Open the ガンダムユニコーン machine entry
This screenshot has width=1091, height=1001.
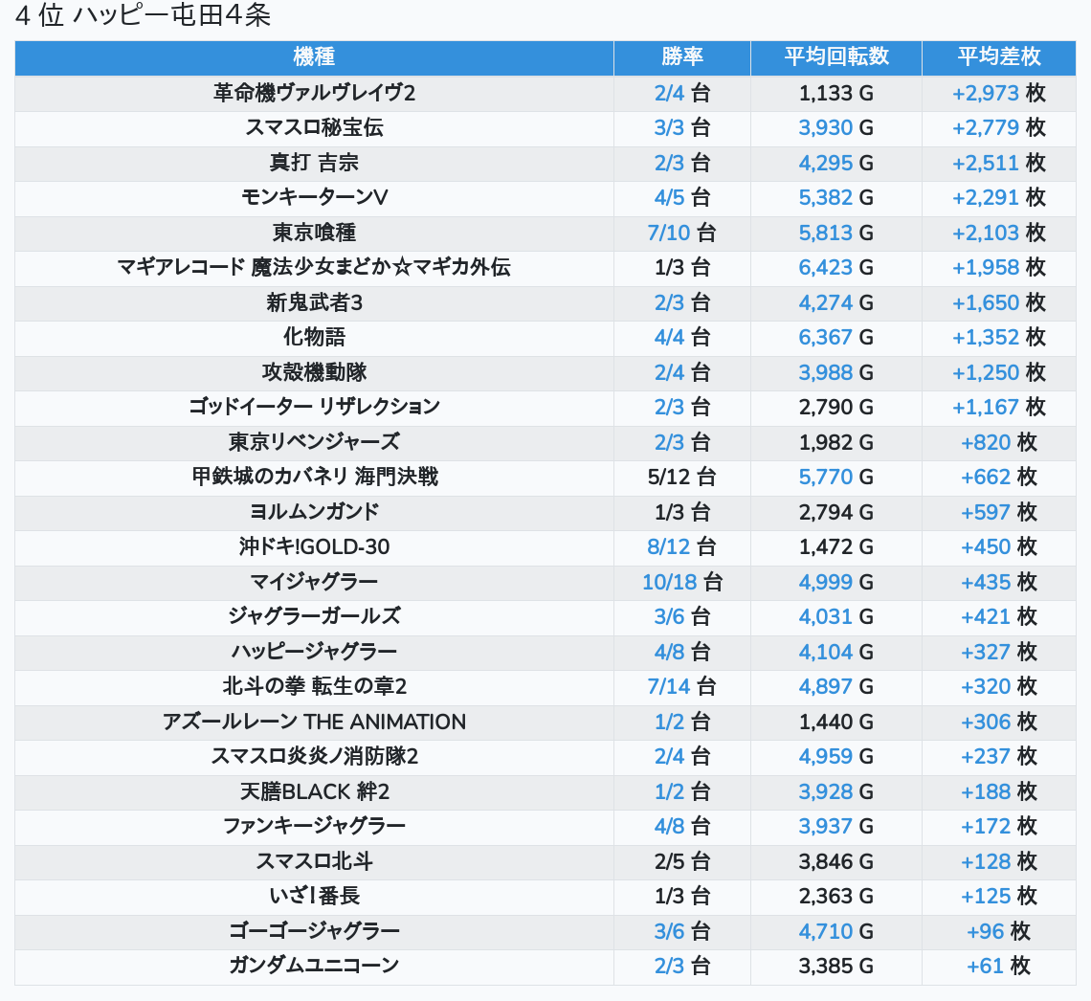coord(314,966)
